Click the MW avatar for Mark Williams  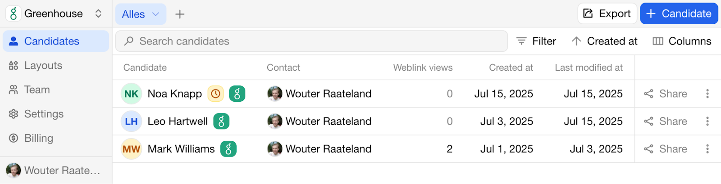(132, 149)
